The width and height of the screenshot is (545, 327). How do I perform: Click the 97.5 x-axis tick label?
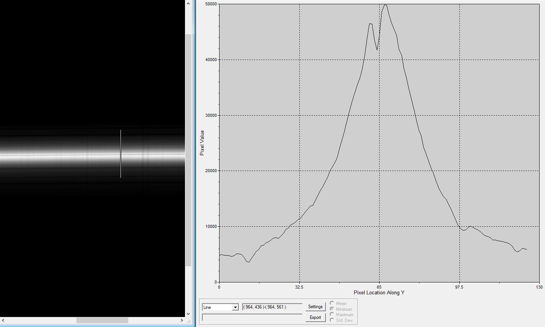[x=459, y=287]
